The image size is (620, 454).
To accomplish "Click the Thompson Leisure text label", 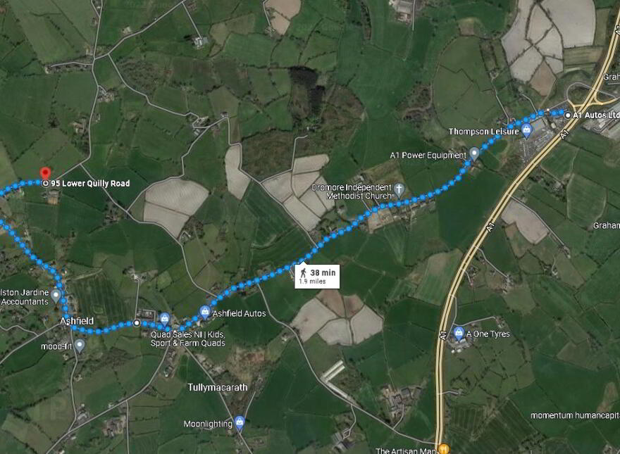I will tap(483, 131).
